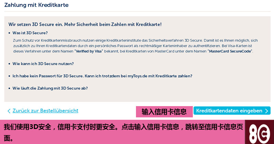Screen dimensions: 274x144
Task: Click the 8G logo in the corner
Action: pos(259,132)
